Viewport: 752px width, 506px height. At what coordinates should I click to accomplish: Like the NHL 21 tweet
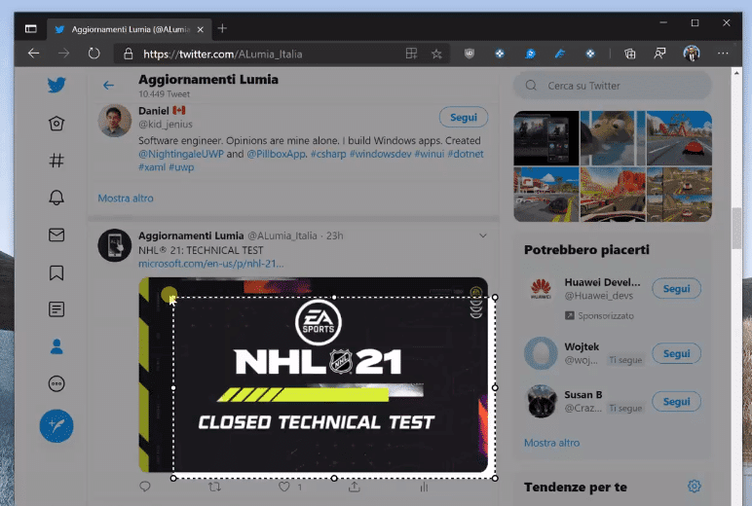[x=284, y=487]
